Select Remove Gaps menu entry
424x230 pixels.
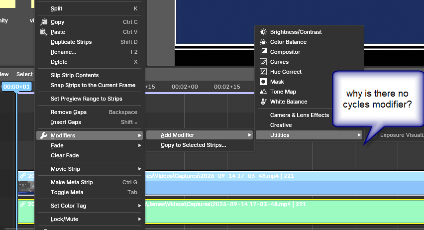tap(90, 112)
